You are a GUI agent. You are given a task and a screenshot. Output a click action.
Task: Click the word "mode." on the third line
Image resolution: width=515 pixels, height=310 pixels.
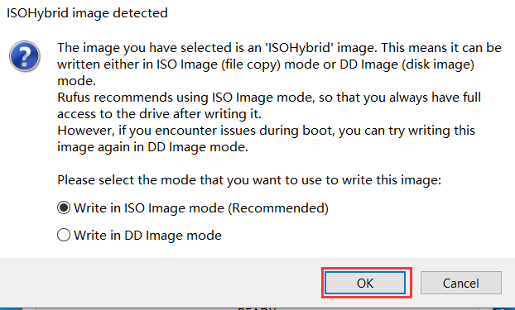click(x=76, y=81)
